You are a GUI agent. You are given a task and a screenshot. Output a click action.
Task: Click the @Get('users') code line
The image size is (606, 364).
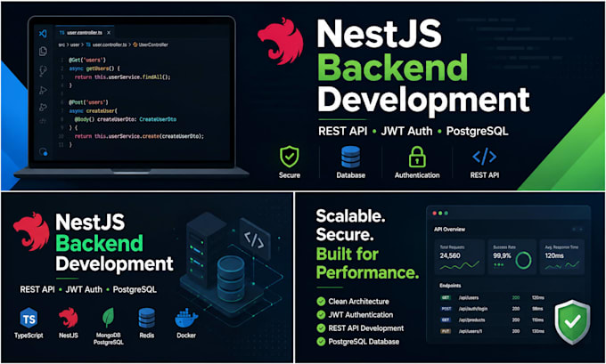pos(87,60)
